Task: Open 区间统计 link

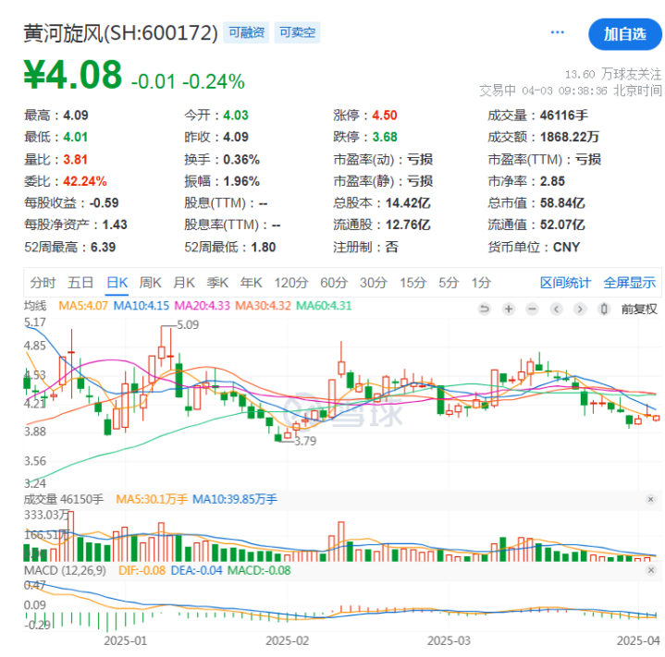Action: pos(565,283)
